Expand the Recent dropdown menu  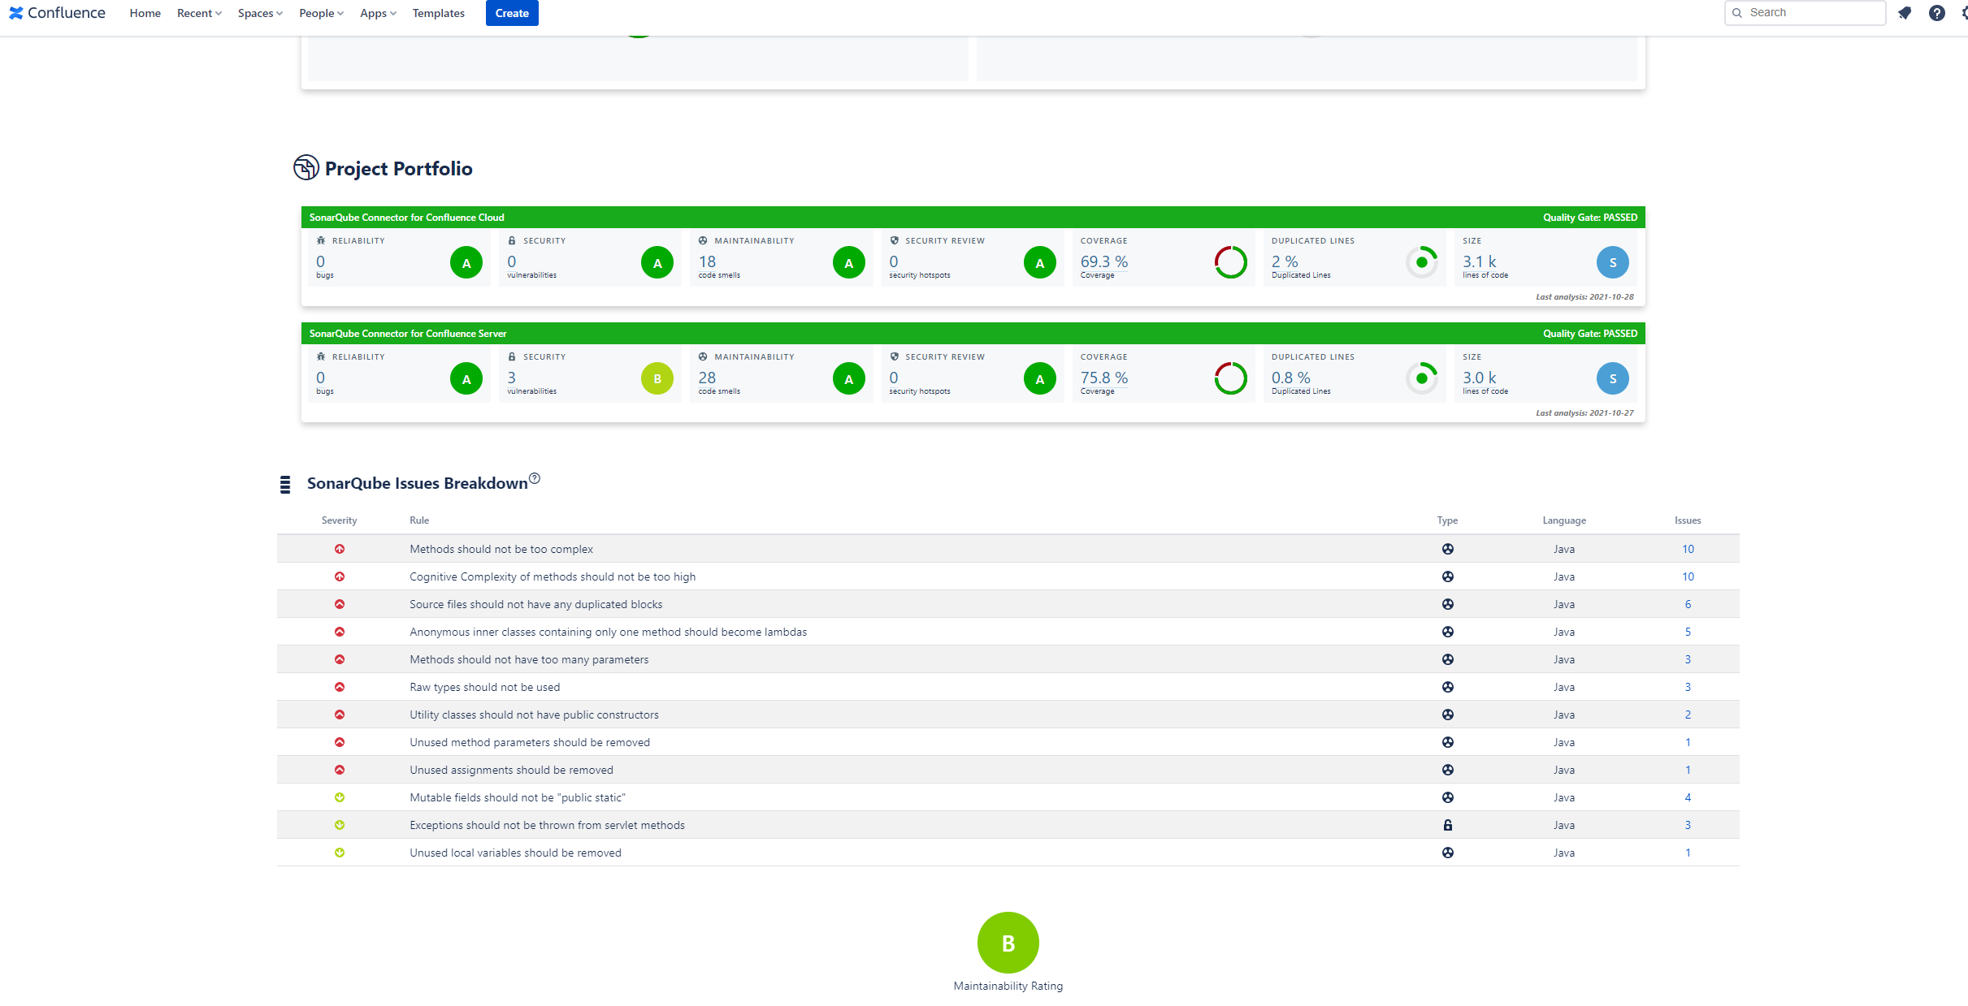[199, 13]
